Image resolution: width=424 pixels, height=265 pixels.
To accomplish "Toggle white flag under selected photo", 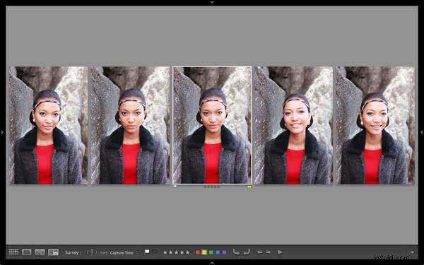I will pyautogui.click(x=175, y=187).
